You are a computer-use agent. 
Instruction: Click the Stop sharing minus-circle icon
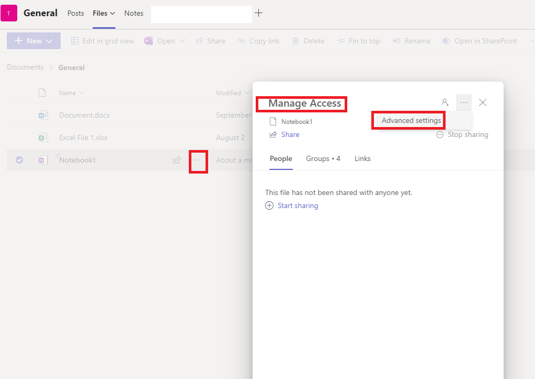440,135
